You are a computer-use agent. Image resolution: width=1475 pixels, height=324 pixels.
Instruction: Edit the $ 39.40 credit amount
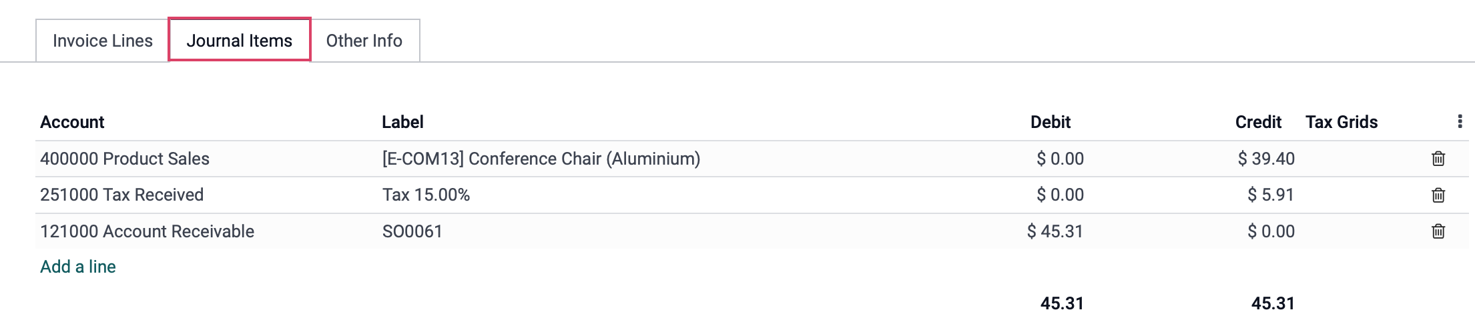(x=1266, y=159)
